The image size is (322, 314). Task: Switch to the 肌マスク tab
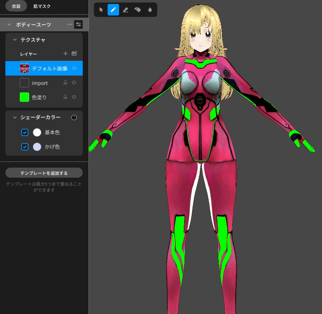(42, 6)
